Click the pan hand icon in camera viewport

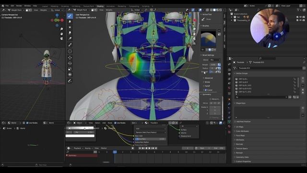coord(61,34)
